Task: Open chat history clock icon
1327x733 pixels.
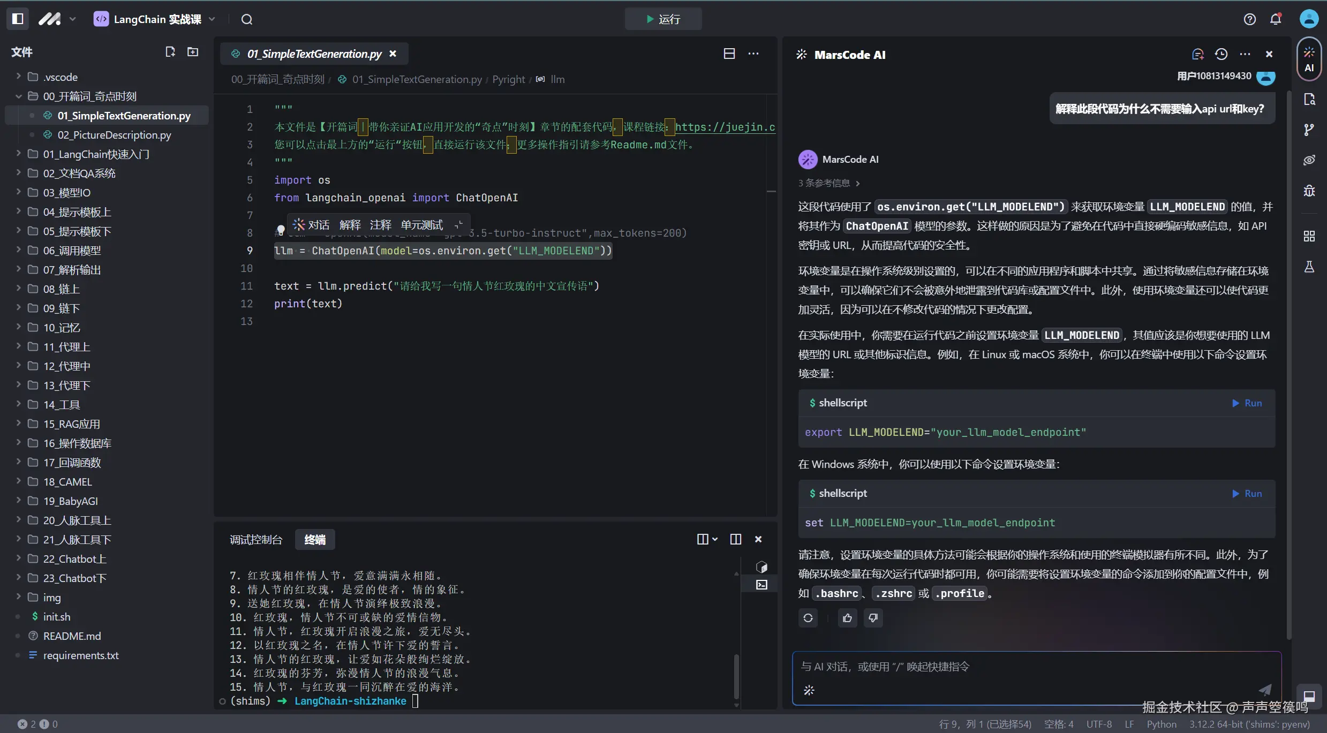Action: click(x=1221, y=54)
